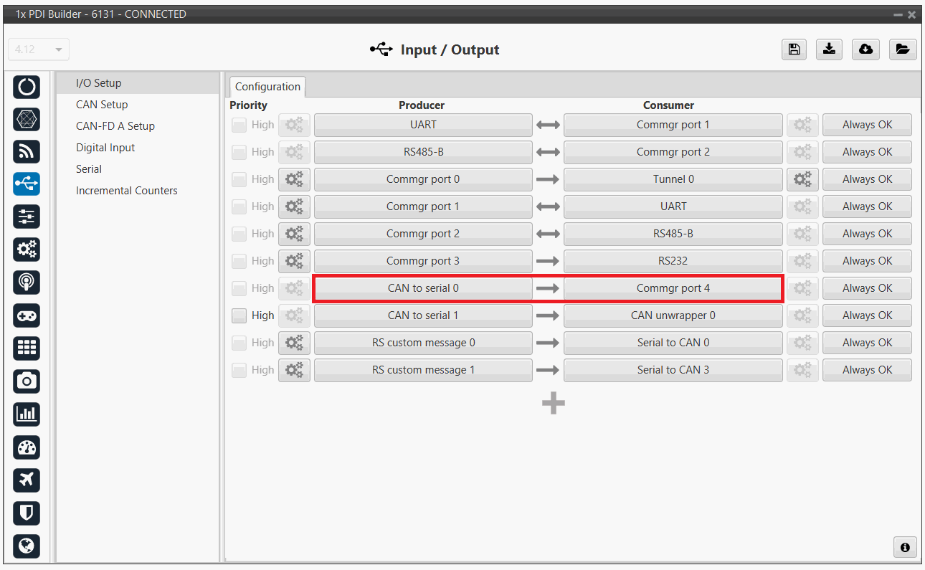Switch to the Configuration tab

pos(267,87)
